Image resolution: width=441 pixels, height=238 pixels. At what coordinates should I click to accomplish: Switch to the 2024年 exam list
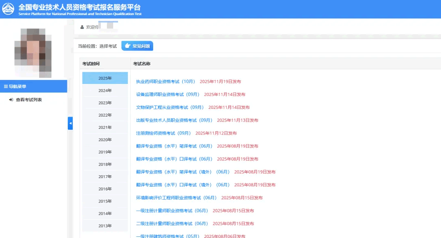[105, 90]
